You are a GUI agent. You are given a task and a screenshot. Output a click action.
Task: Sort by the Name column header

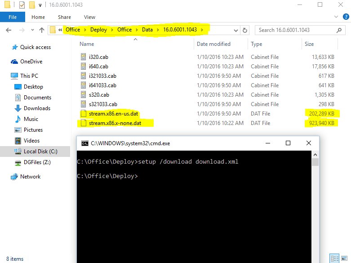click(87, 44)
